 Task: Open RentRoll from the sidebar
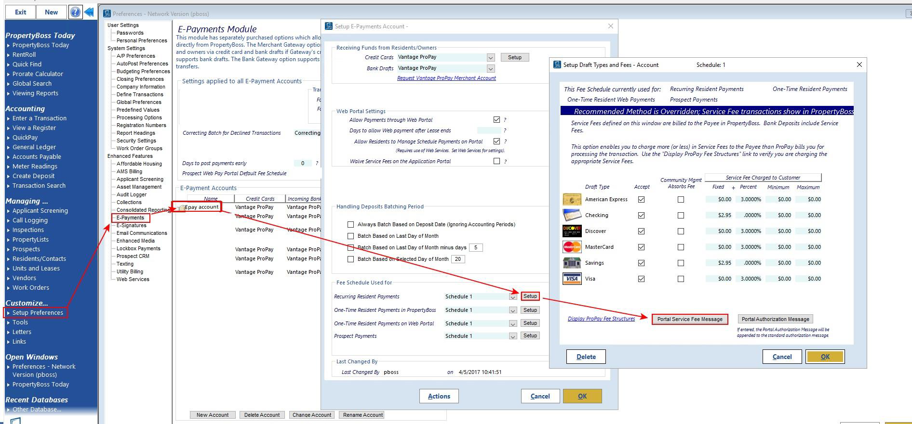click(x=24, y=54)
